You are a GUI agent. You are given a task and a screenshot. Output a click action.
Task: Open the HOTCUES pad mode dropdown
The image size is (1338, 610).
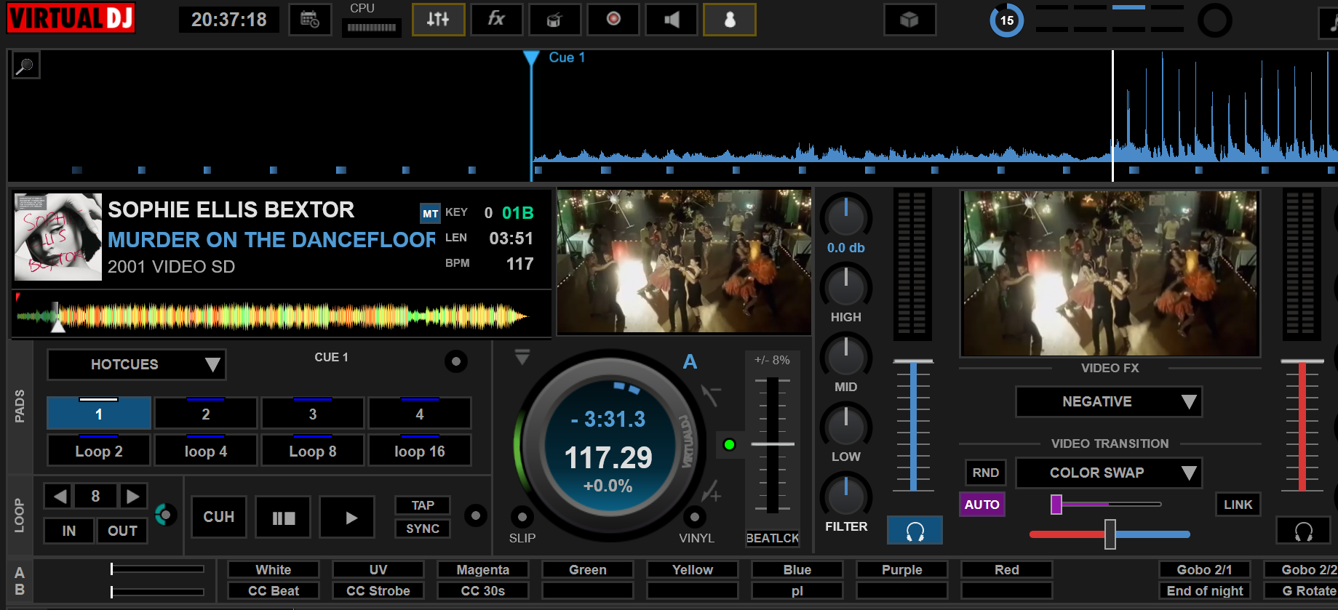(137, 364)
